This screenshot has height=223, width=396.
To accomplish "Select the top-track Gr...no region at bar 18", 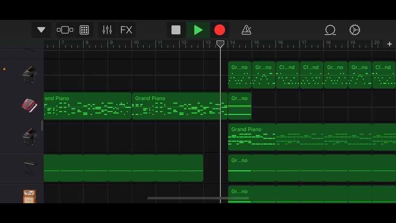I will coord(336,75).
